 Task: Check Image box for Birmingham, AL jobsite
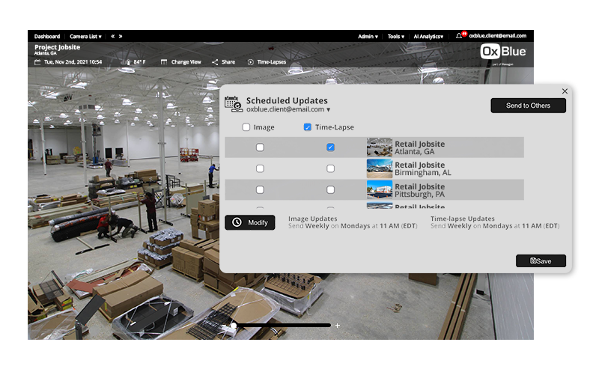(260, 168)
